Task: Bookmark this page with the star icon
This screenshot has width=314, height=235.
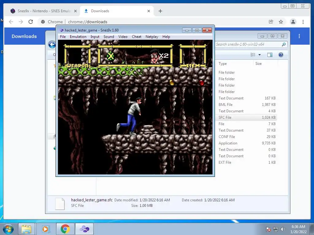Action: (x=281, y=22)
